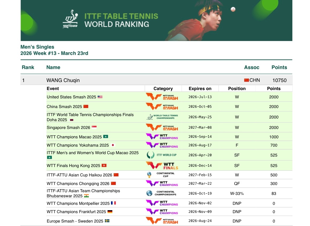Click the Qatar flag after Doha 2025

pos(72,120)
